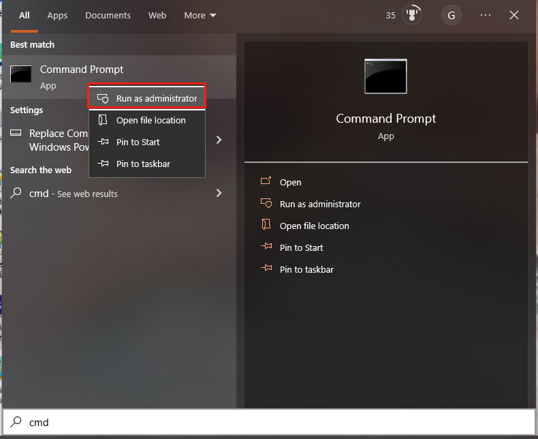Open the rewards points trophy icon

(x=412, y=15)
